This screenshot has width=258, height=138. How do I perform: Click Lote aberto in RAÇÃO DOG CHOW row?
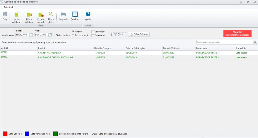point(246,58)
